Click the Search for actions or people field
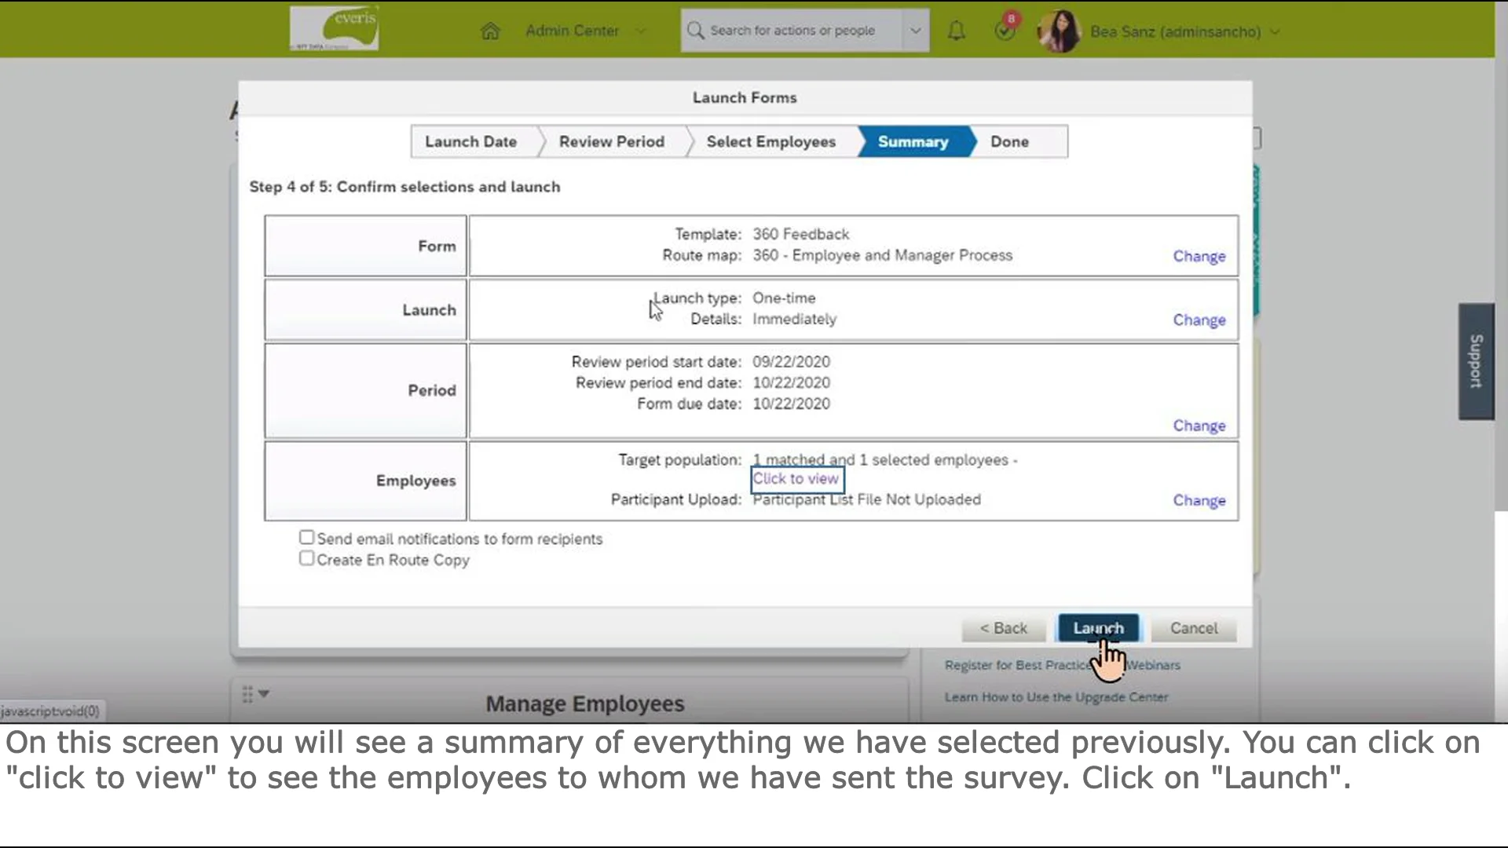The height and width of the screenshot is (848, 1508). coord(792,30)
